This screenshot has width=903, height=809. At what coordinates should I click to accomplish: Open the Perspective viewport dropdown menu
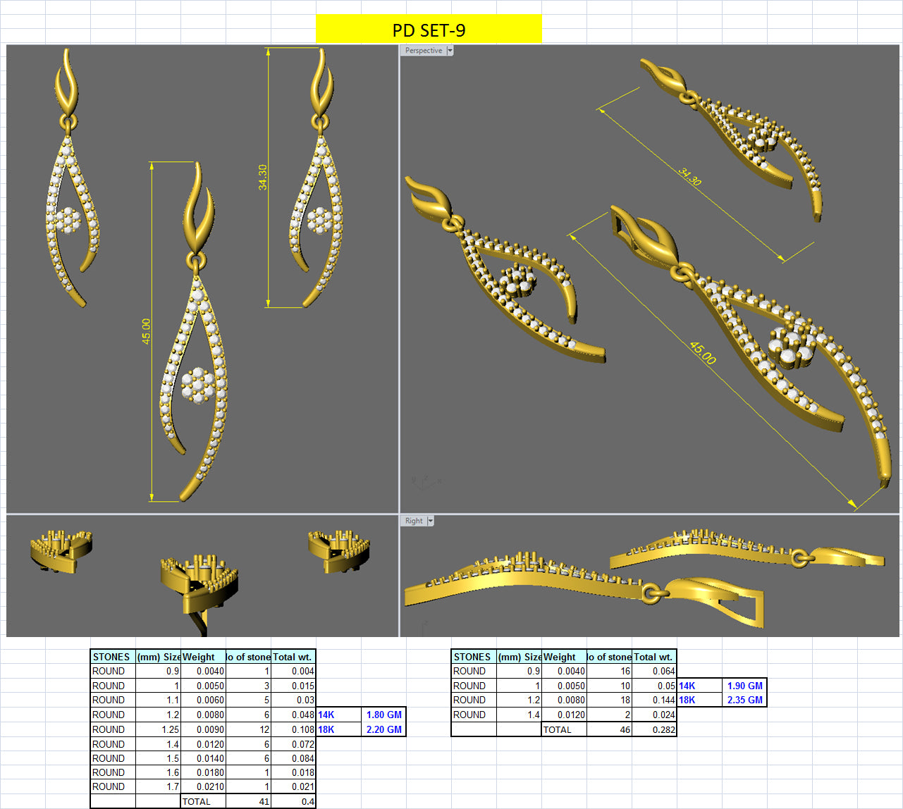click(449, 51)
